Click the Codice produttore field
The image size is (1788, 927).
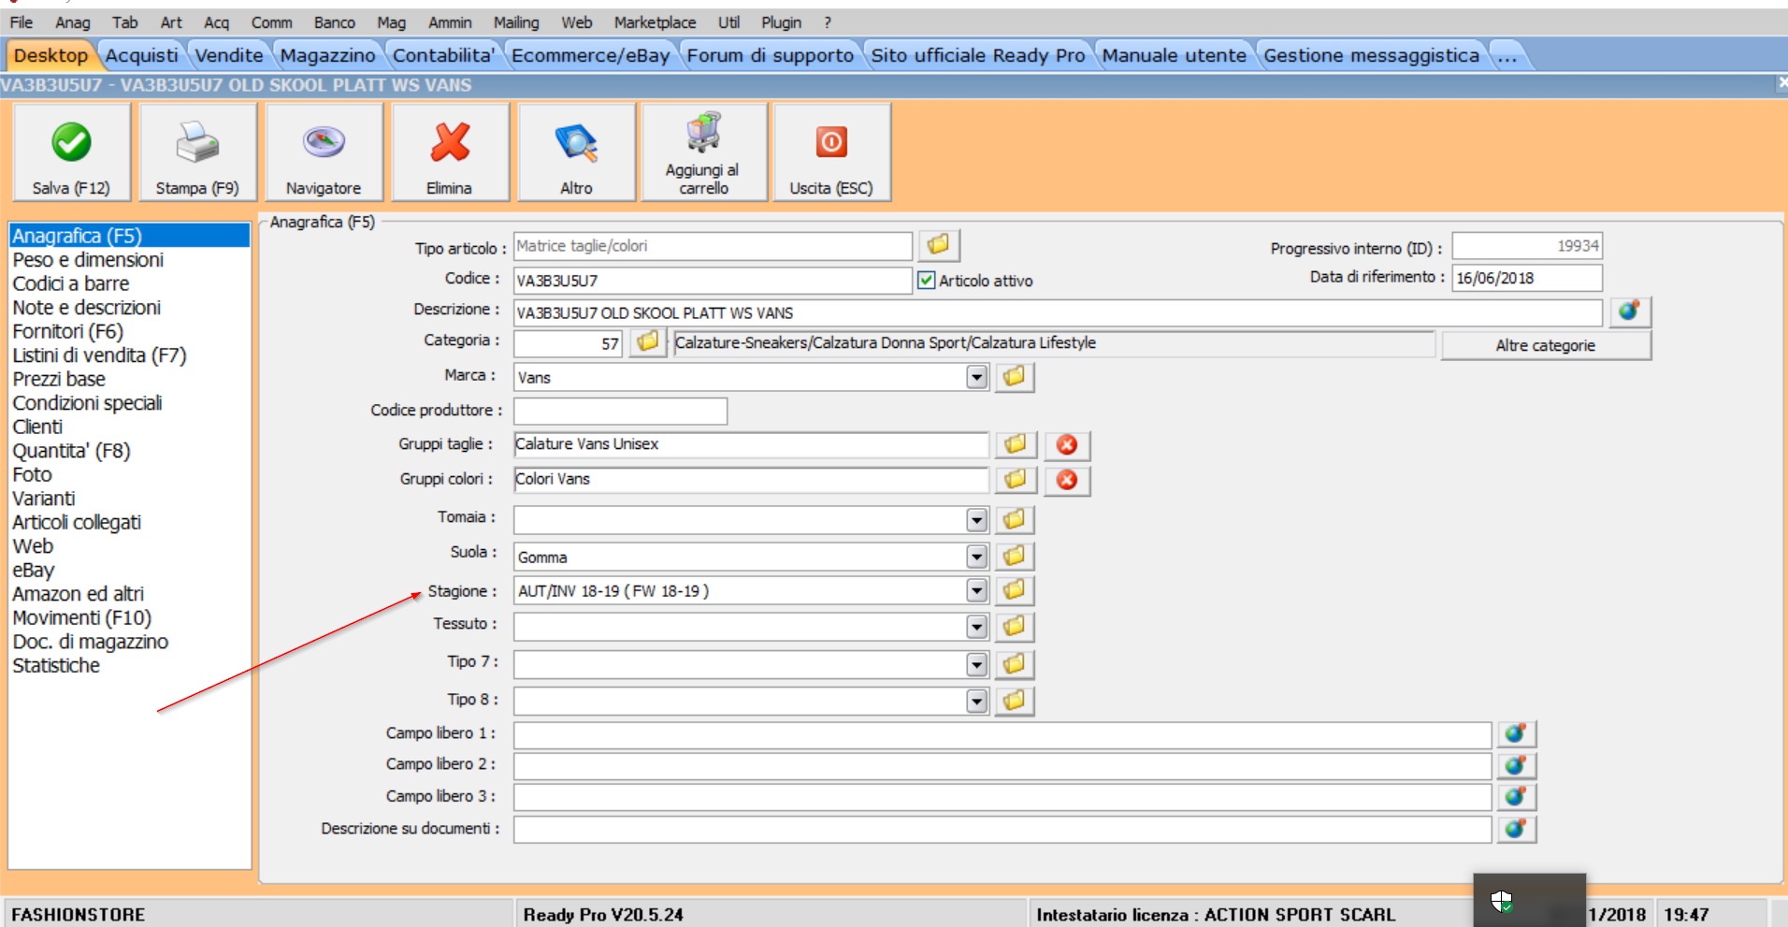point(620,411)
